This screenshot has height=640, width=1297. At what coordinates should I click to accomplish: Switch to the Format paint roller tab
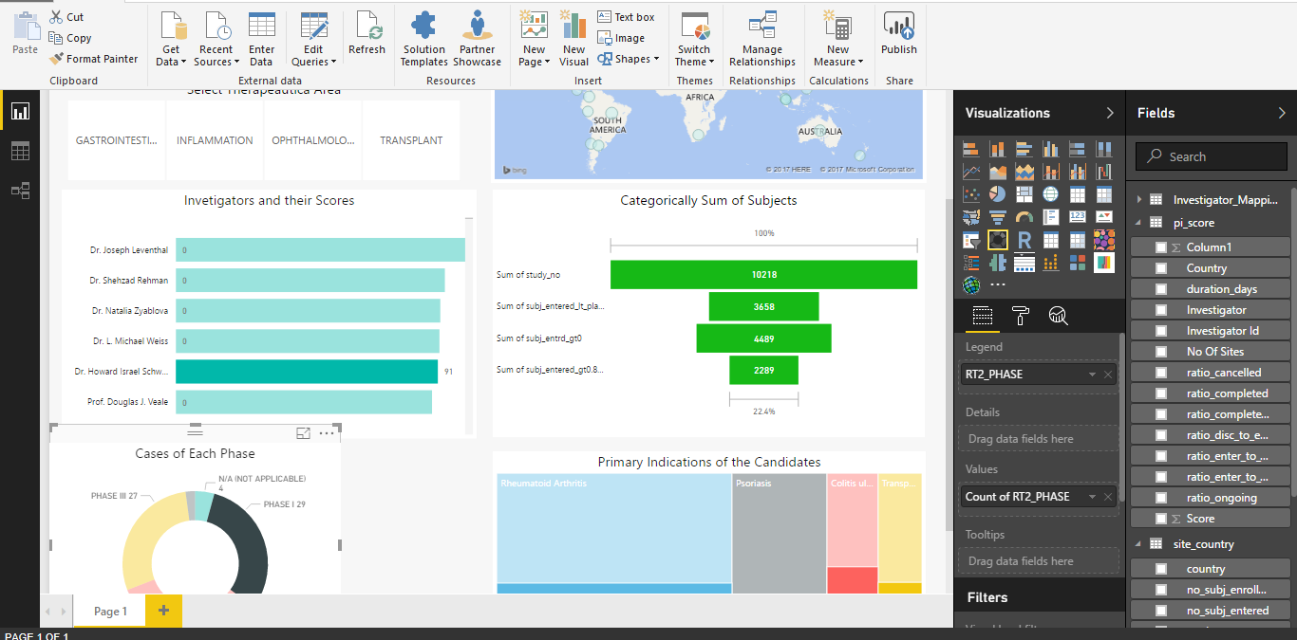(x=1021, y=316)
